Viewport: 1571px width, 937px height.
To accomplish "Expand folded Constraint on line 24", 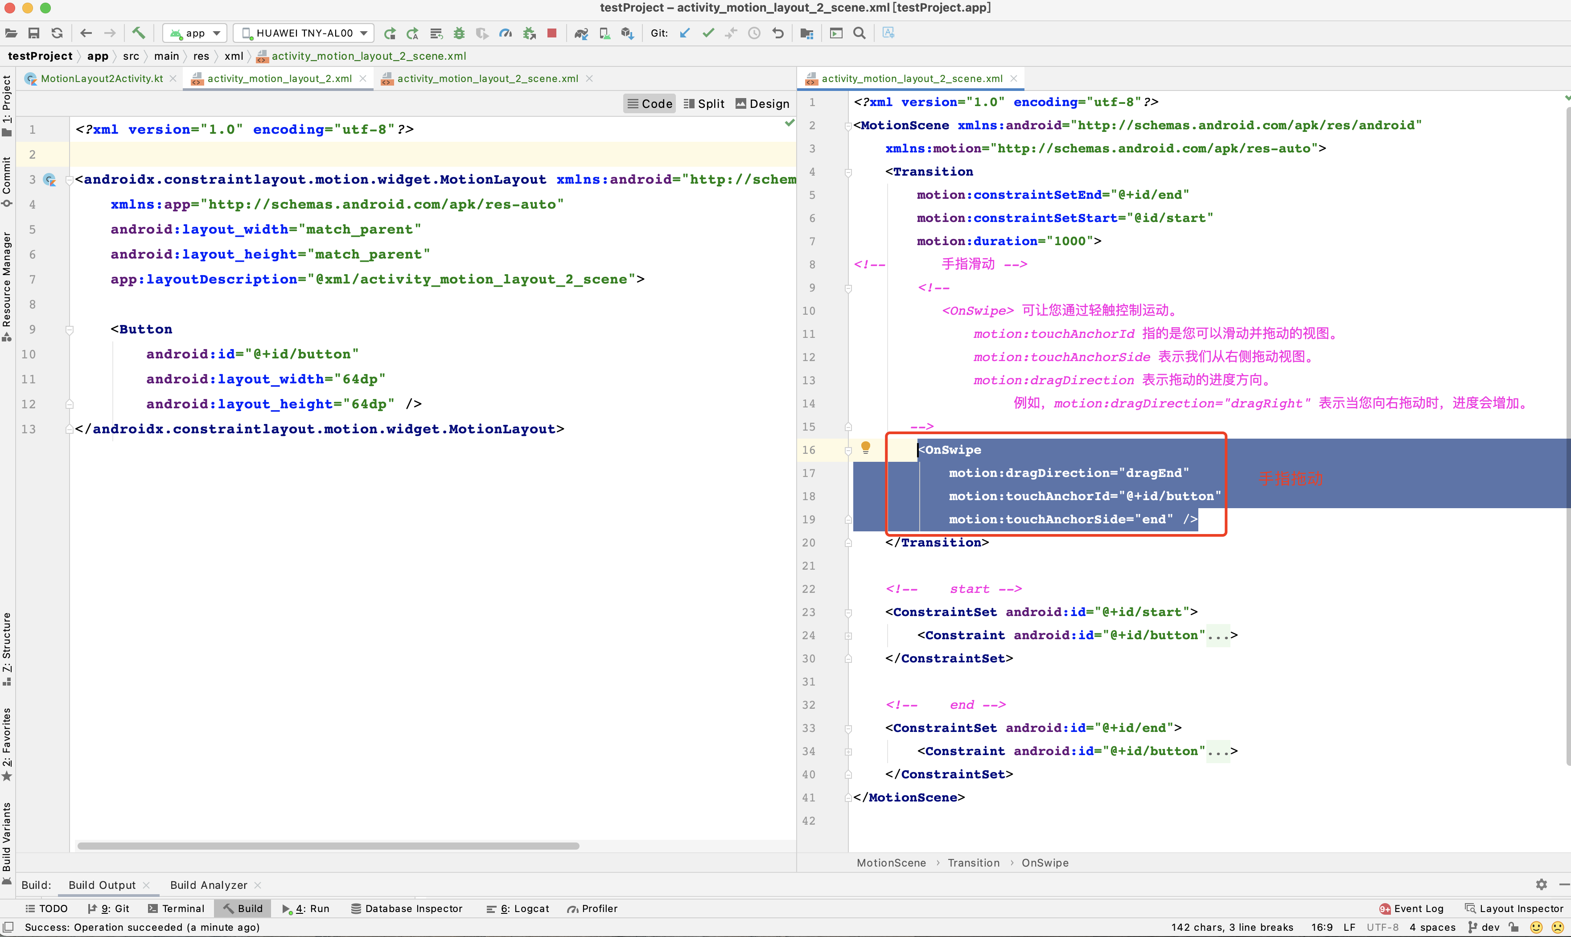I will tap(848, 635).
